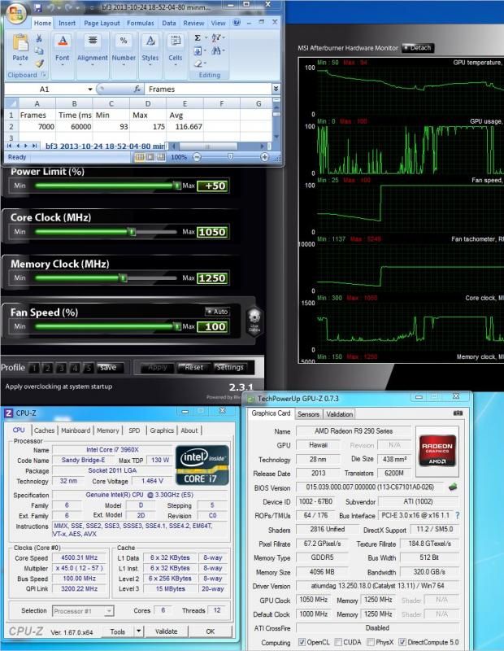Open the CPU-Z Tools dropdown arrow

pyautogui.click(x=138, y=631)
